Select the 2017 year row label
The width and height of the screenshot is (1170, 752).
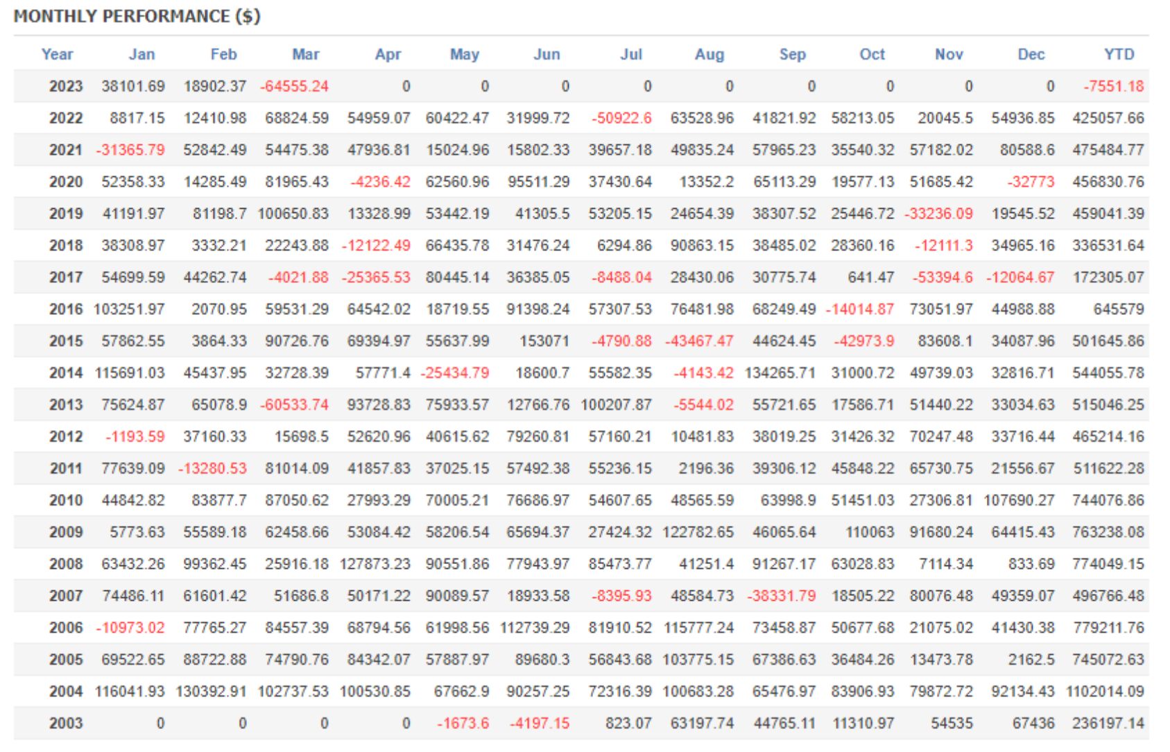65,277
